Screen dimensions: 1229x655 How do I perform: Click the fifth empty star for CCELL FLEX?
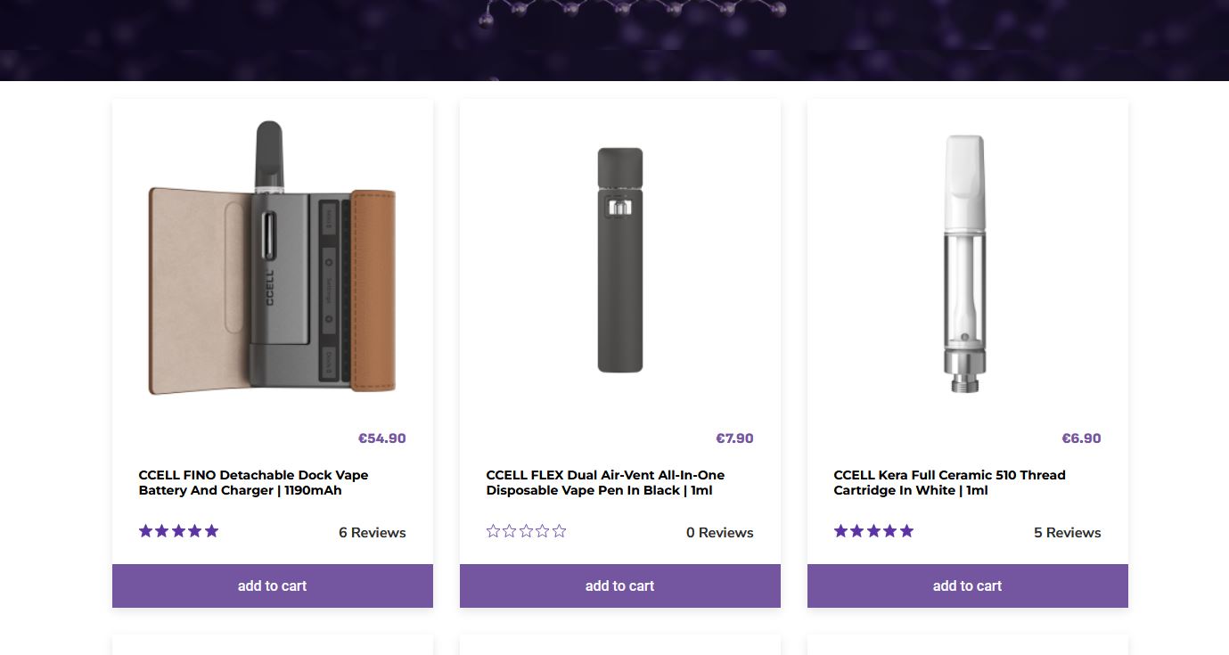[559, 532]
